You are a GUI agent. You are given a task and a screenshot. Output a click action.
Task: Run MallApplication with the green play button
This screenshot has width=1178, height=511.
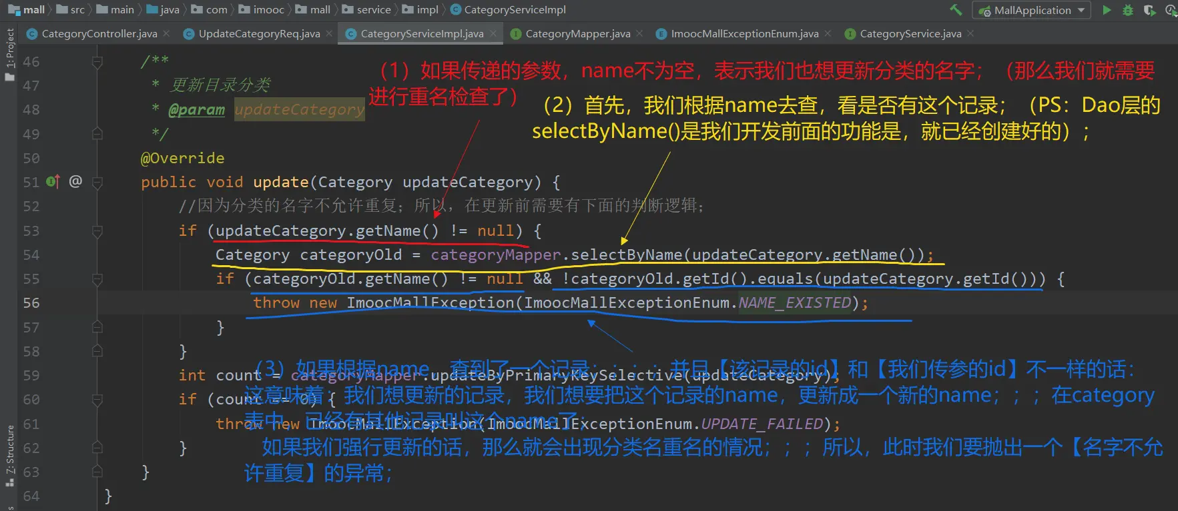pos(1107,10)
